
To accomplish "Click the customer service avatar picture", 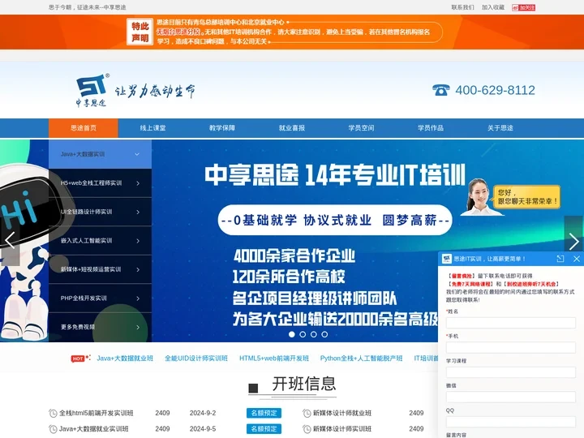I will click(479, 196).
